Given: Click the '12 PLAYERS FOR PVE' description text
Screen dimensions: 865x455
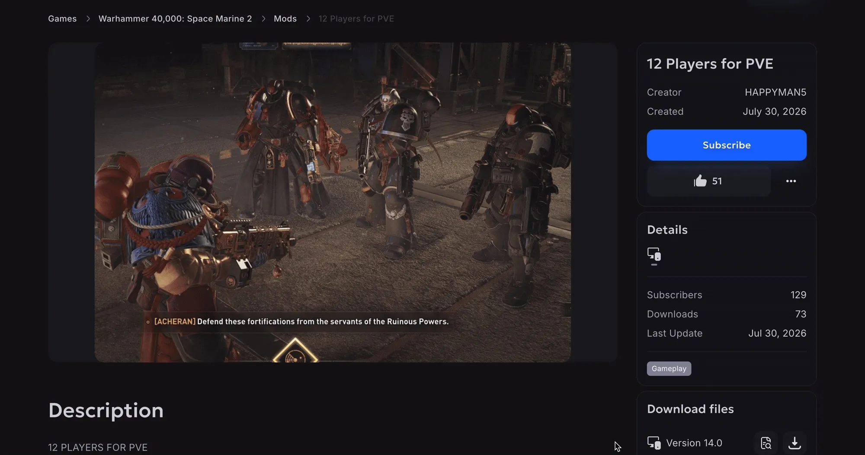Looking at the screenshot, I should (x=98, y=447).
